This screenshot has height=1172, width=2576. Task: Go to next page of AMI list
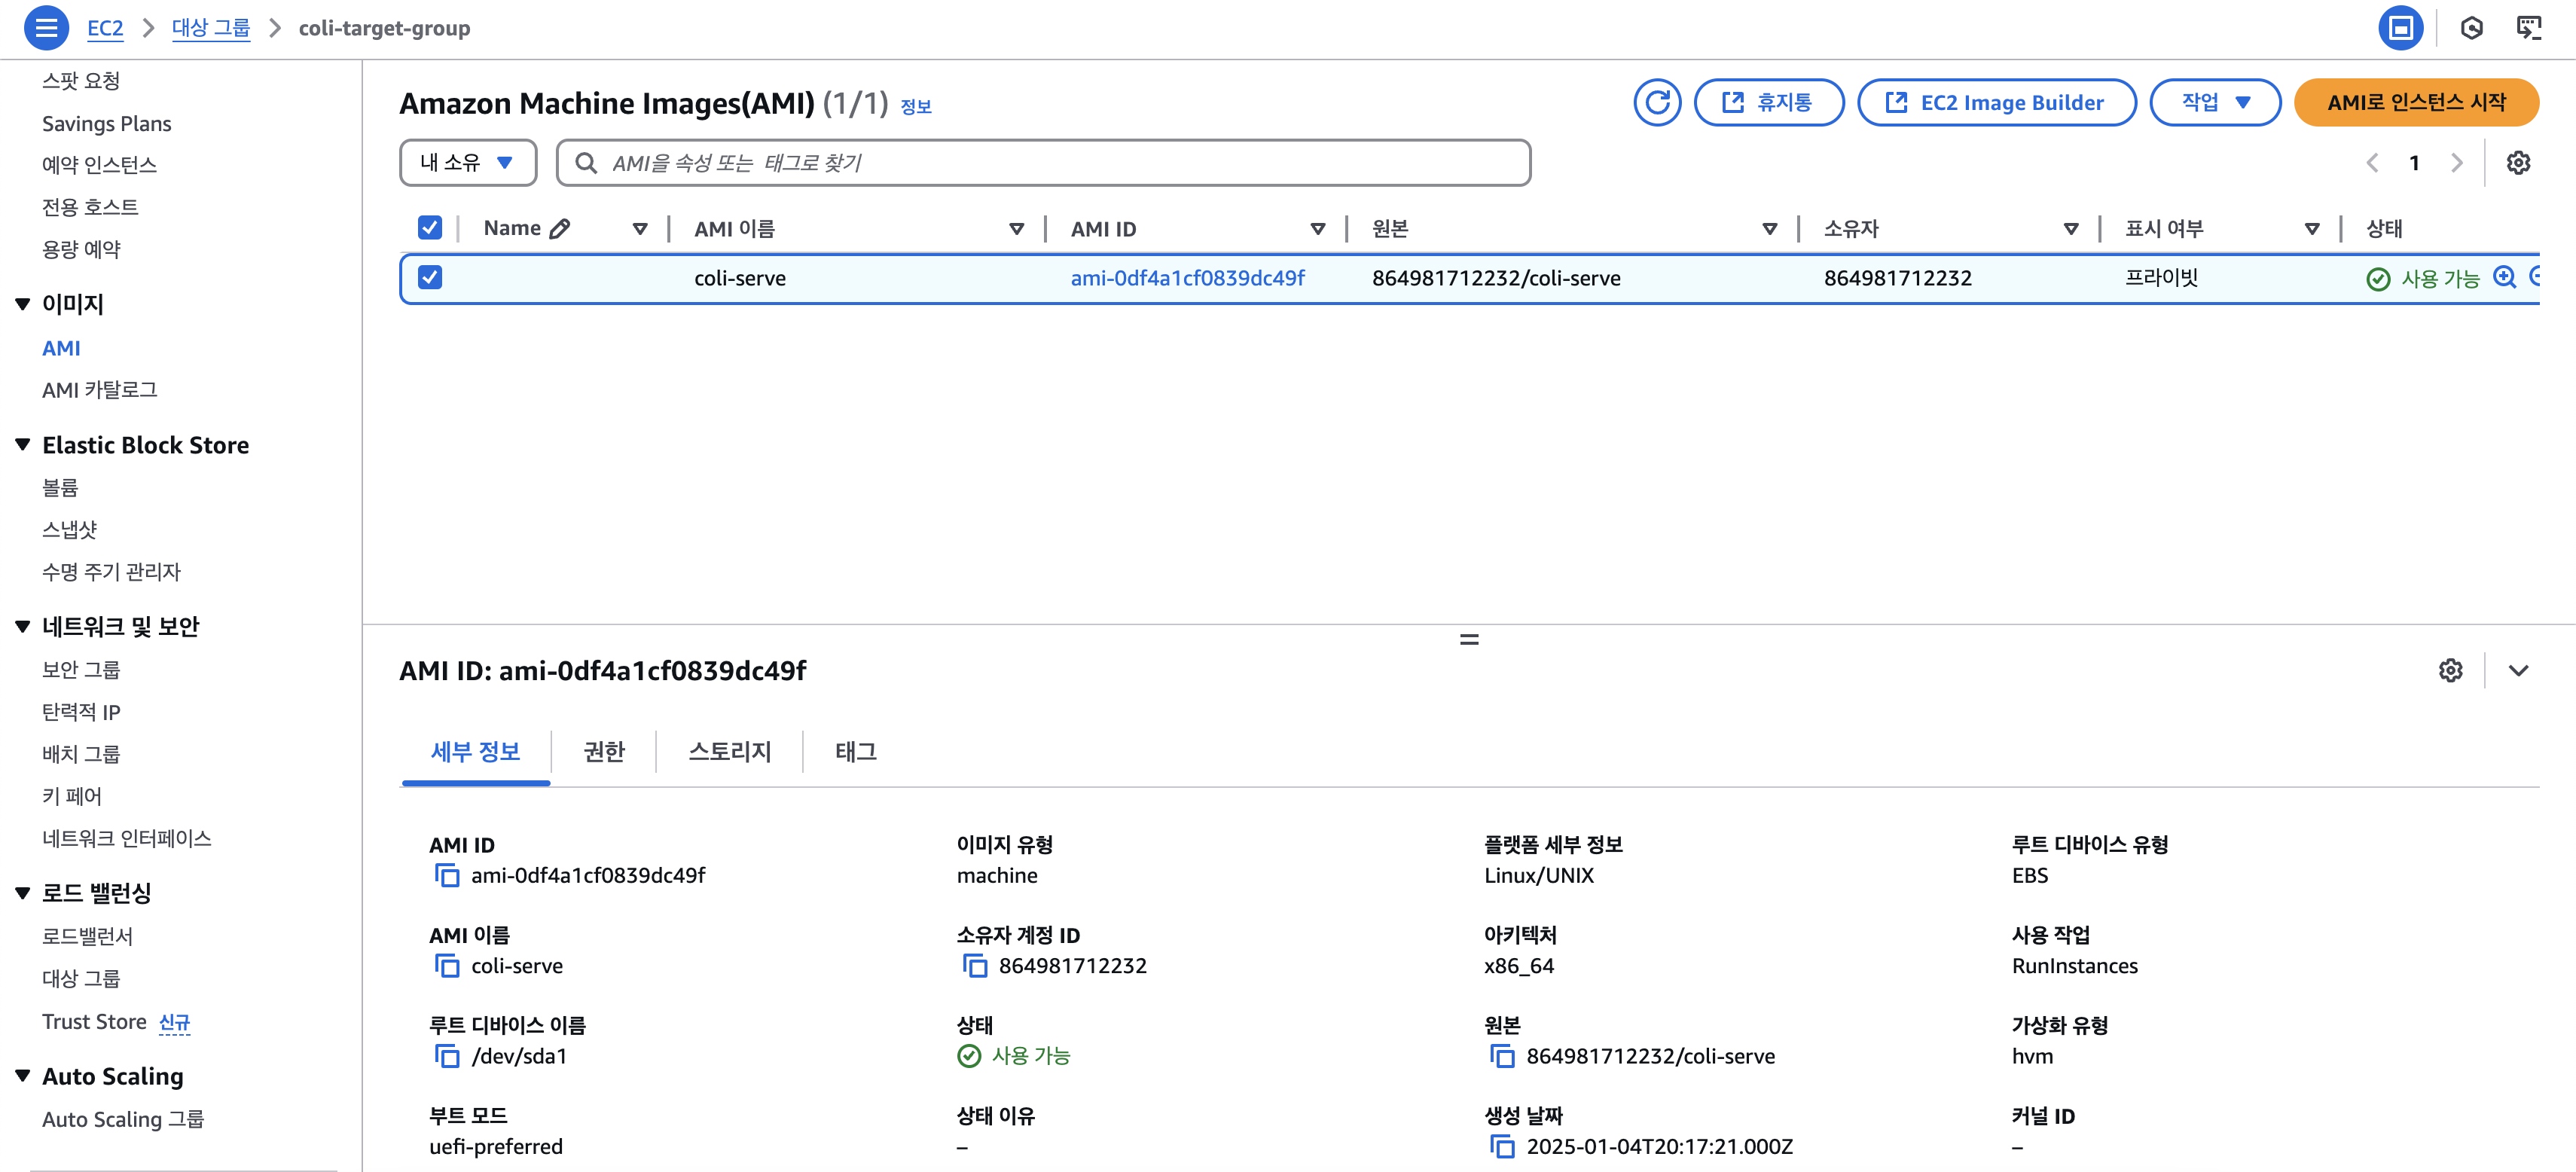point(2457,162)
